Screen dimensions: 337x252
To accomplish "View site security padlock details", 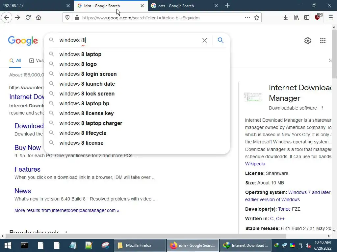I will (77, 18).
